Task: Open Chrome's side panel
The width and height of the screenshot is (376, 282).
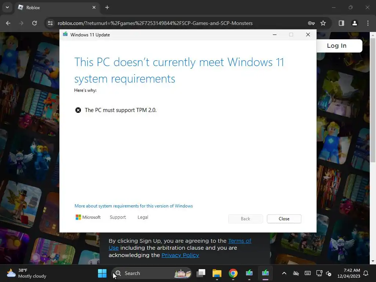Action: pos(341,23)
